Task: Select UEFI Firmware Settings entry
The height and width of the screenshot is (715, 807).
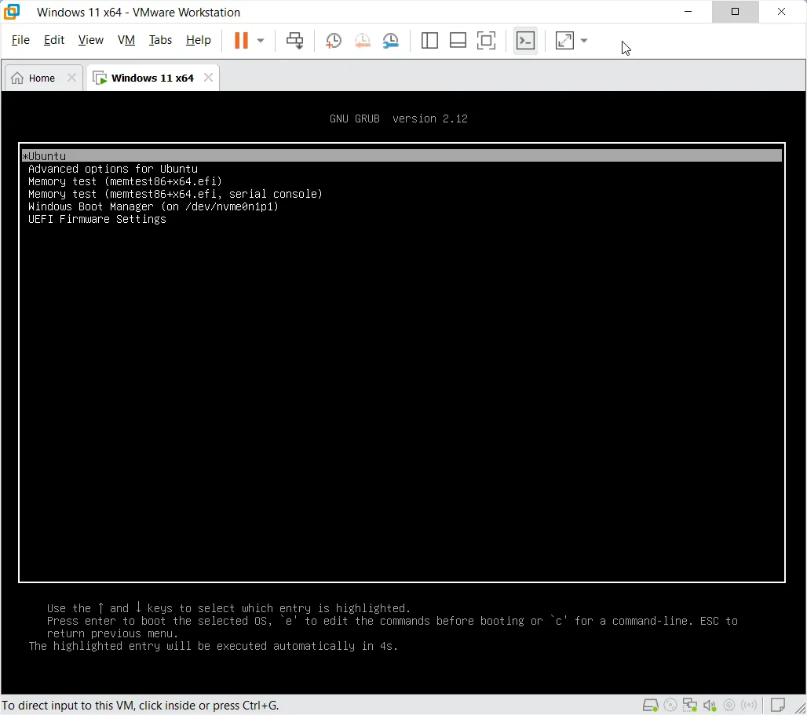Action: (x=97, y=219)
